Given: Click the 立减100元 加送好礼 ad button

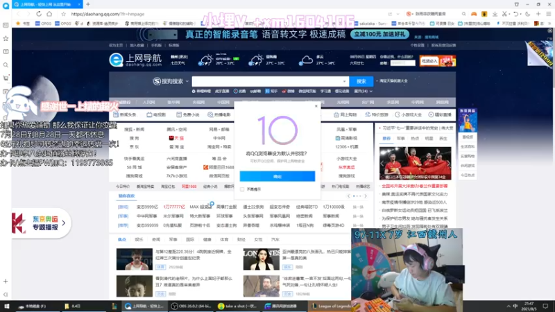Looking at the screenshot, I should coord(379,34).
